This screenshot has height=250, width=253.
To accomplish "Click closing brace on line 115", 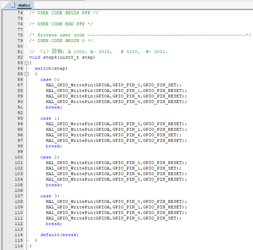I will click(36, 241).
